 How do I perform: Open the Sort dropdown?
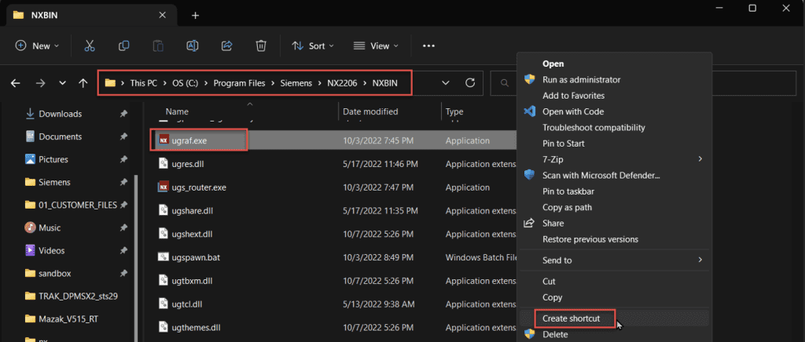(x=313, y=45)
